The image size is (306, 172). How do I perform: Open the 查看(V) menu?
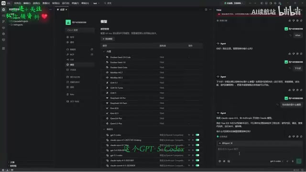(46, 3)
